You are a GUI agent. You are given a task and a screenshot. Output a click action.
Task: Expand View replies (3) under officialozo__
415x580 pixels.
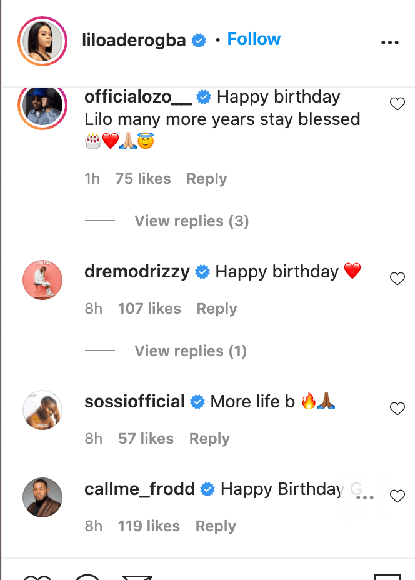pyautogui.click(x=191, y=221)
